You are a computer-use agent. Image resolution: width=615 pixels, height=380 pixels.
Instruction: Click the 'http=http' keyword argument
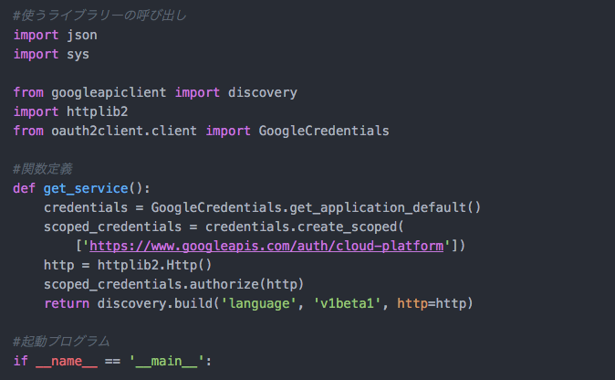tap(432, 304)
